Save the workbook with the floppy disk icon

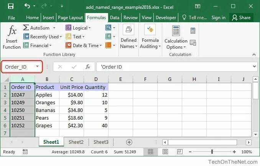tap(11, 6)
